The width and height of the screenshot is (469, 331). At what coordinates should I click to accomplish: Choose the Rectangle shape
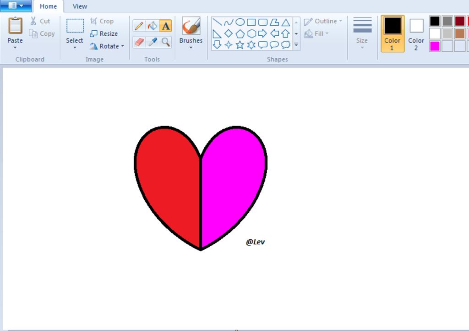(251, 22)
